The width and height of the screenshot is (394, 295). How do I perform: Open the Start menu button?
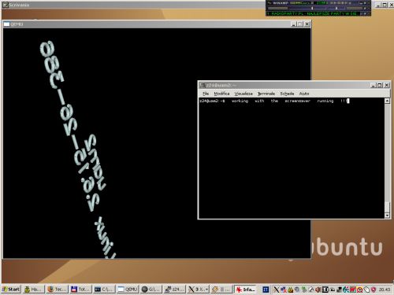(x=11, y=289)
